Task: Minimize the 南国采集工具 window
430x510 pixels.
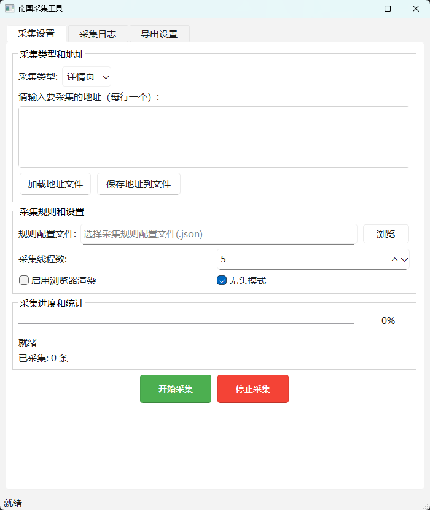Action: (360, 9)
